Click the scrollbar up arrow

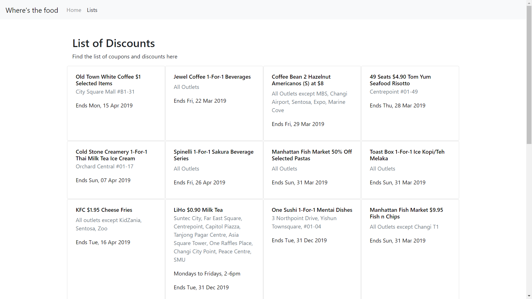pyautogui.click(x=529, y=2)
